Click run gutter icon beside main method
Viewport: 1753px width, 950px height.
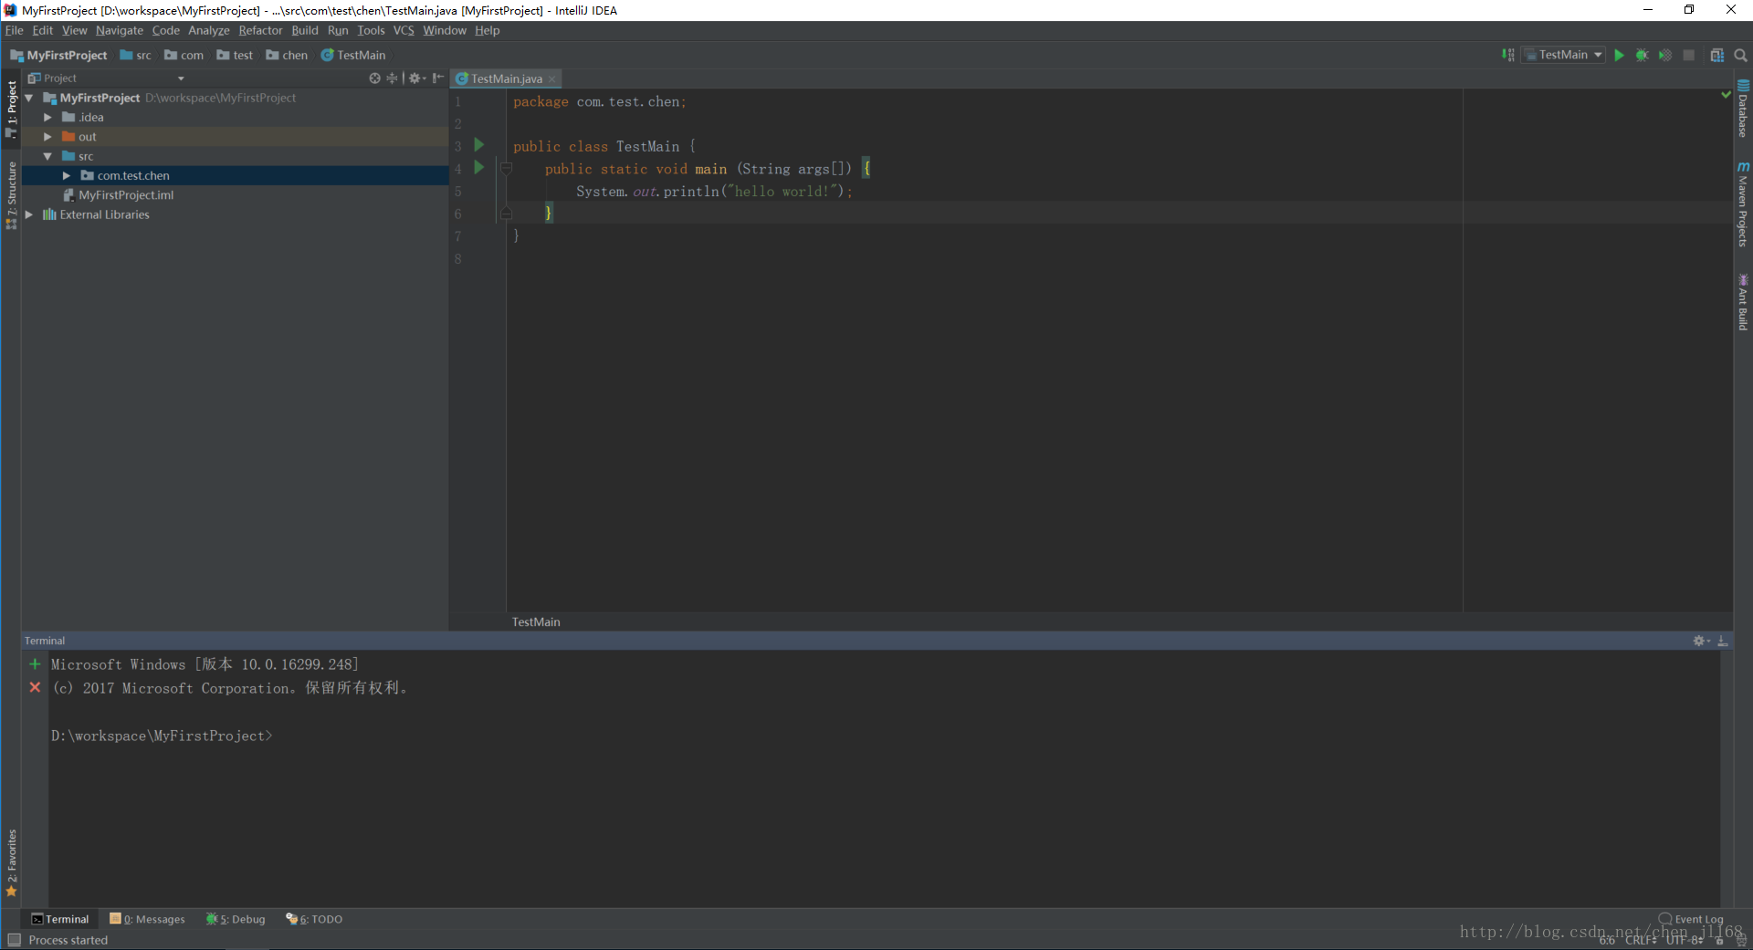478,168
